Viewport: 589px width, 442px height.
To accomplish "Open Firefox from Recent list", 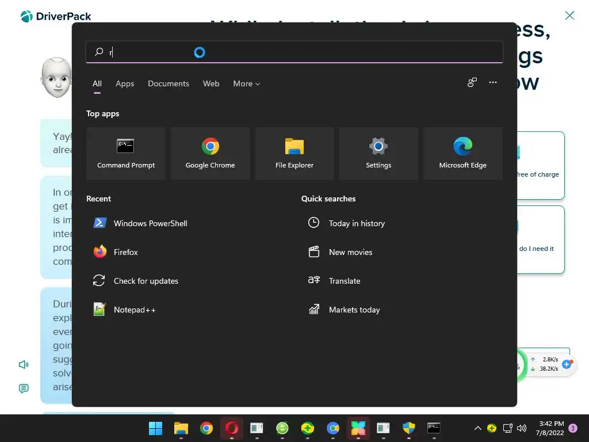I will click(x=116, y=252).
